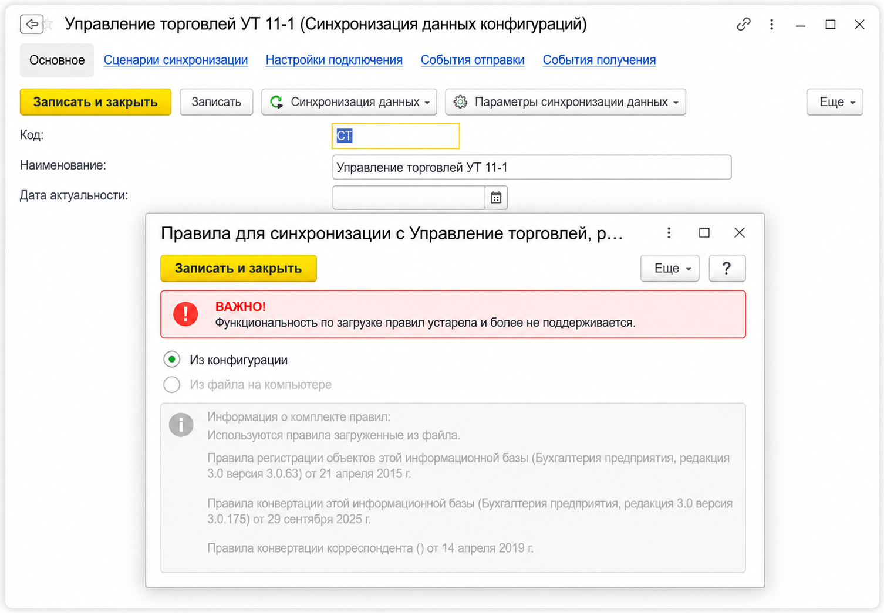Close the rules synchronization dialog

(x=740, y=233)
